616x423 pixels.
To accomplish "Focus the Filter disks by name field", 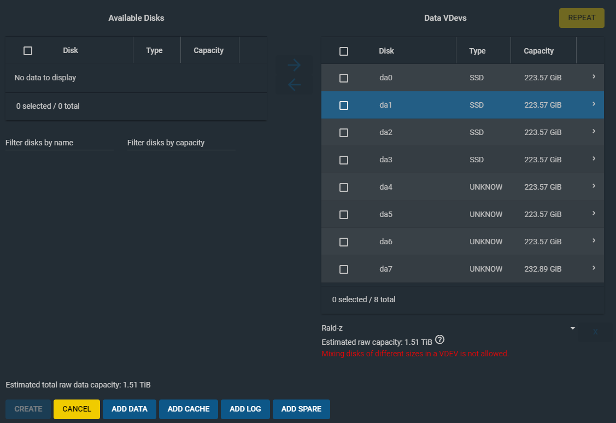I will tap(59, 143).
